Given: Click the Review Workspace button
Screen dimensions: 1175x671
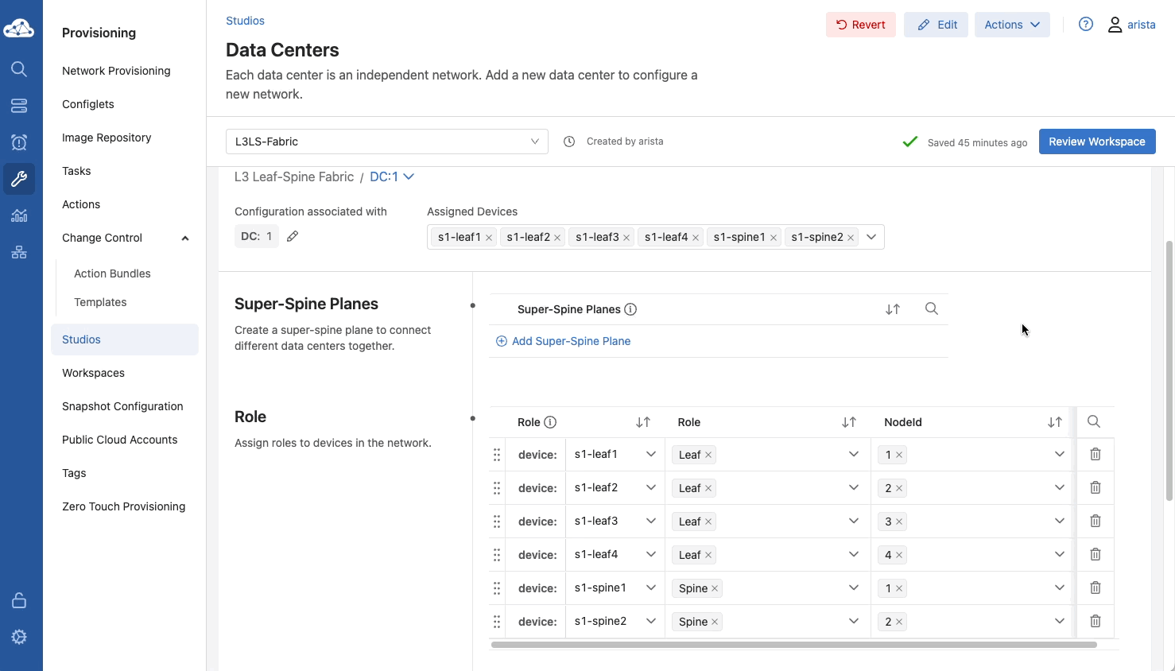Looking at the screenshot, I should [1096, 142].
